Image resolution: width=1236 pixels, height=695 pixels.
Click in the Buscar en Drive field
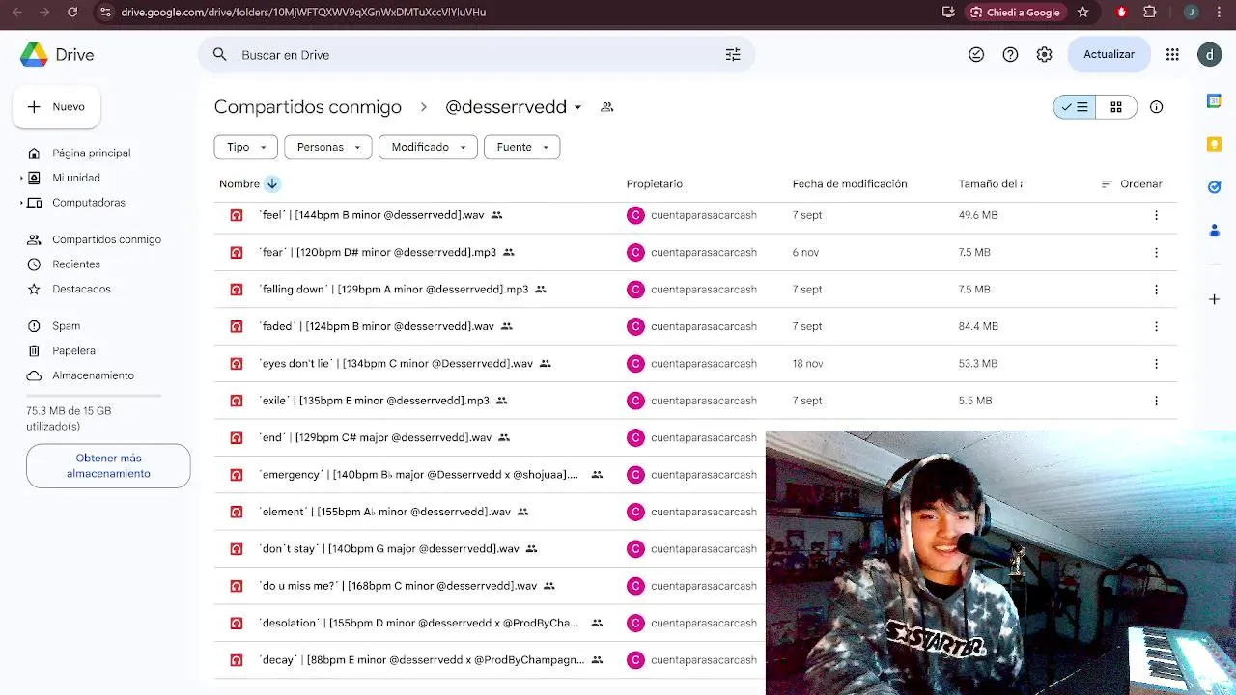click(x=477, y=55)
